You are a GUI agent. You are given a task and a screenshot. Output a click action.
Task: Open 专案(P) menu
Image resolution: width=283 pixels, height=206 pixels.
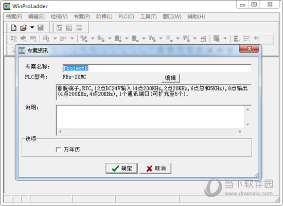82,16
